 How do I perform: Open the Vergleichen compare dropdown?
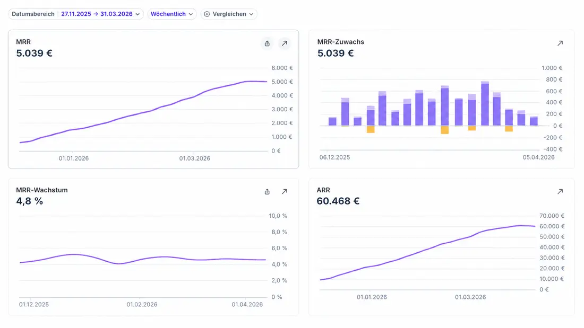coord(229,14)
